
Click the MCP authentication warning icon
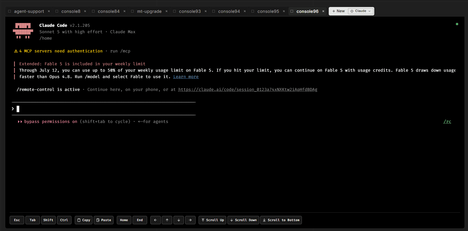[16, 51]
